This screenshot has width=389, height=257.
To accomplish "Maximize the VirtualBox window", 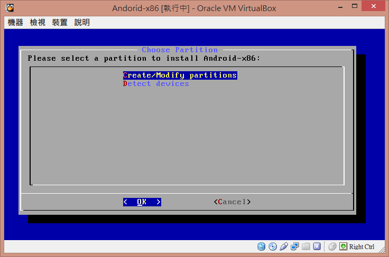I will (355, 6).
